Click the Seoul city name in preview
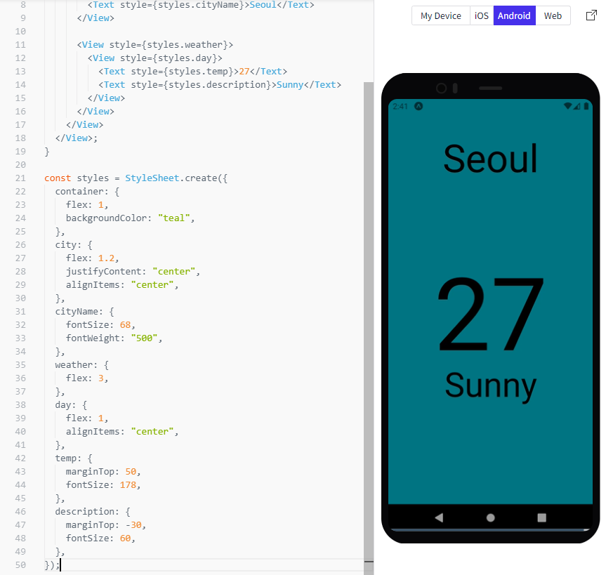This screenshot has width=606, height=575. (x=490, y=159)
